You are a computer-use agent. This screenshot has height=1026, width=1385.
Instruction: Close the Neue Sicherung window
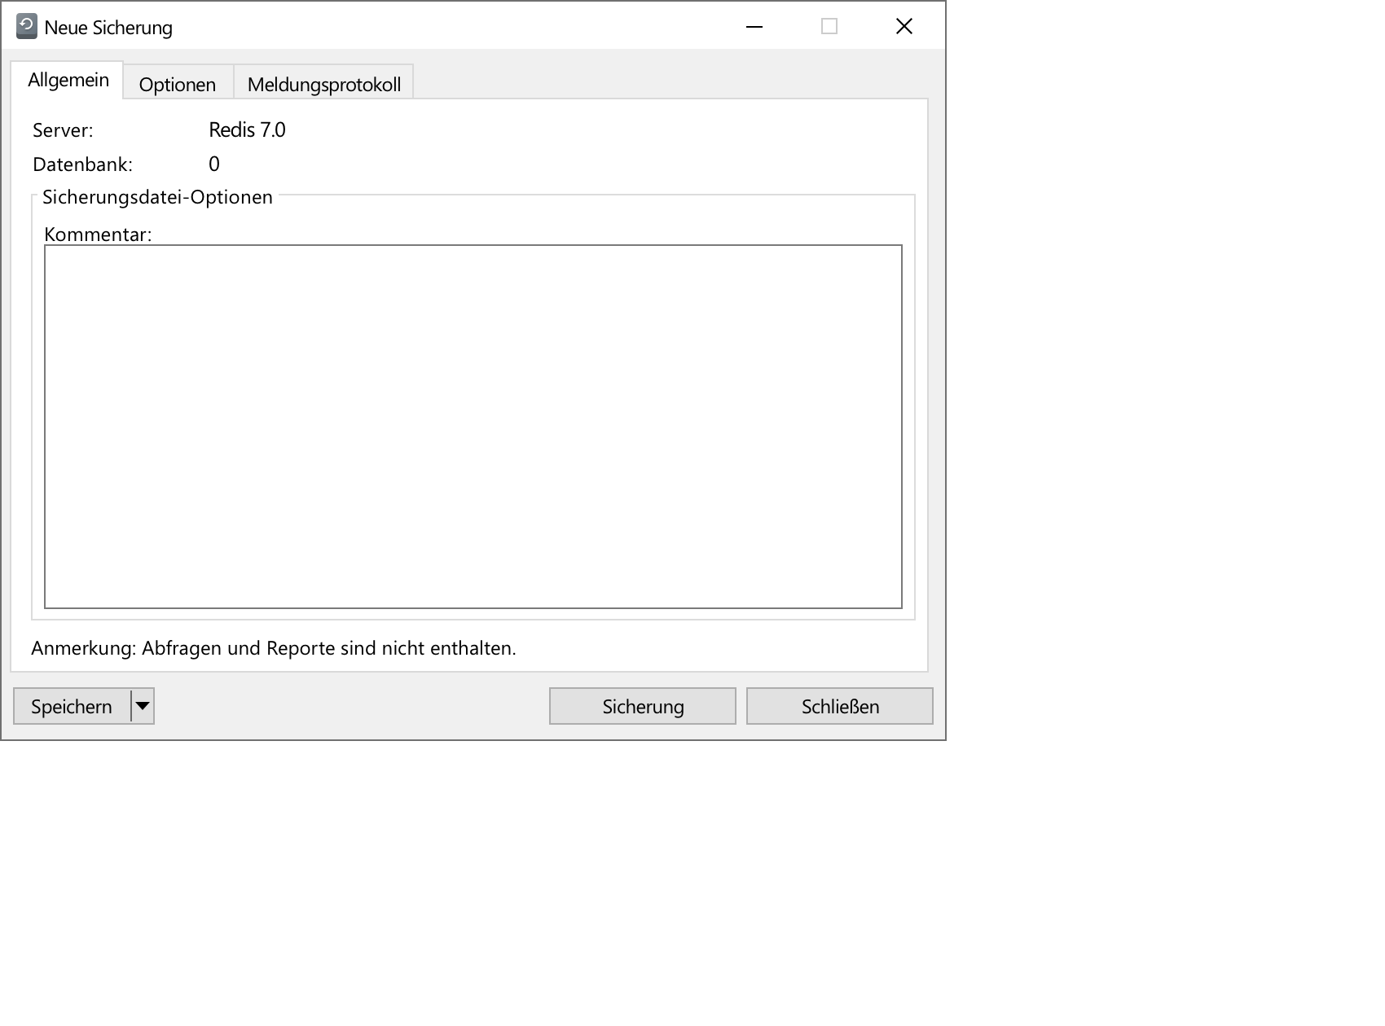pos(904,27)
